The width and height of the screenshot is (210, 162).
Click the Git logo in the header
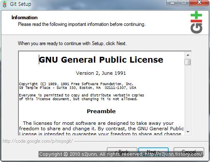(x=196, y=22)
